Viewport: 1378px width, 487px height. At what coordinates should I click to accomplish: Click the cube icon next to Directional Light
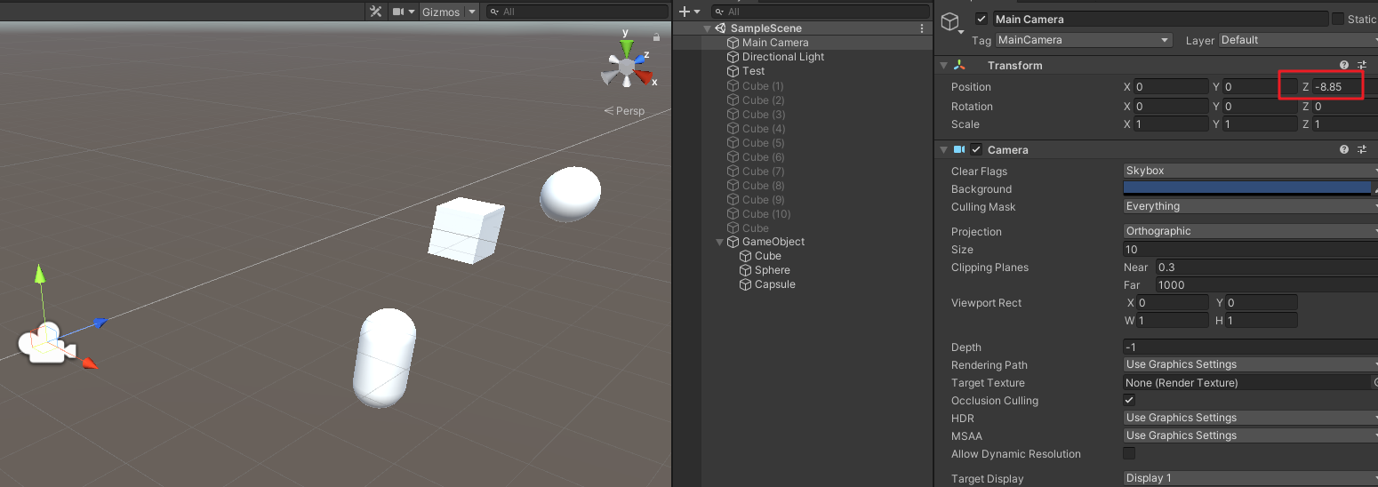pos(733,57)
